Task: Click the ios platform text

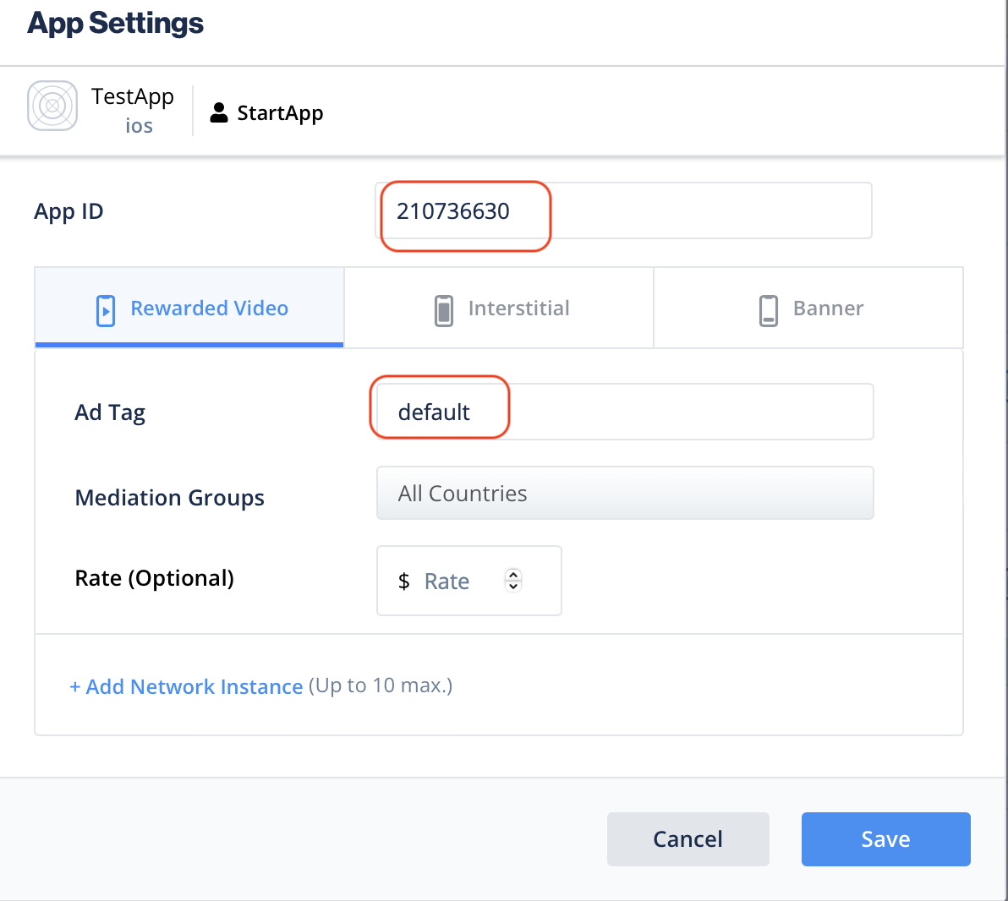Action: click(x=139, y=126)
